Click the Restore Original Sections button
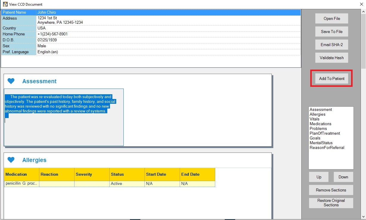 point(331,203)
